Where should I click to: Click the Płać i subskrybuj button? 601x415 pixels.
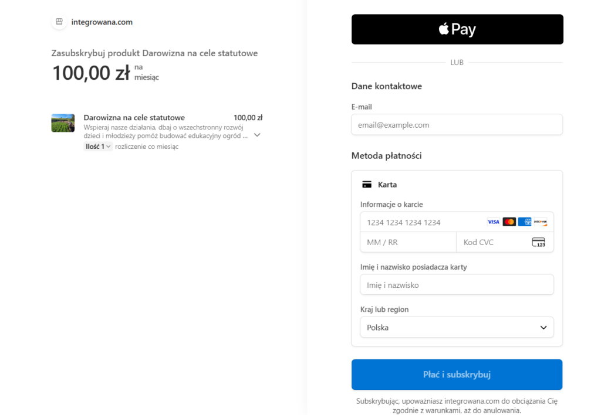[457, 375]
